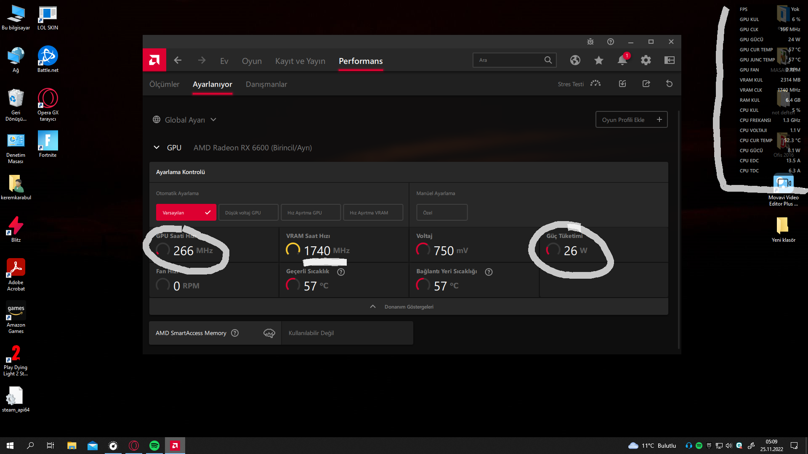This screenshot has width=808, height=454.
Task: Click the bug report icon
Action: click(590, 42)
